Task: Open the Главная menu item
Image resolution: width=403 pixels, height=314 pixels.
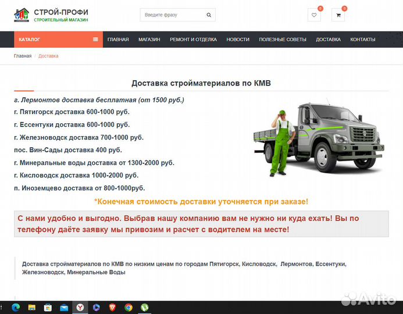Action: pyautogui.click(x=118, y=40)
